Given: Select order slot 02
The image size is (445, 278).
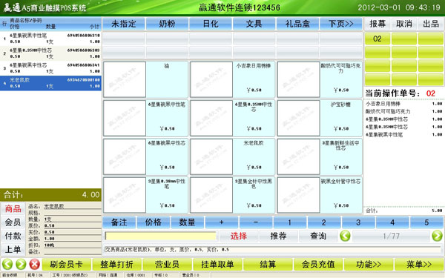Looking at the screenshot, I should 378,39.
